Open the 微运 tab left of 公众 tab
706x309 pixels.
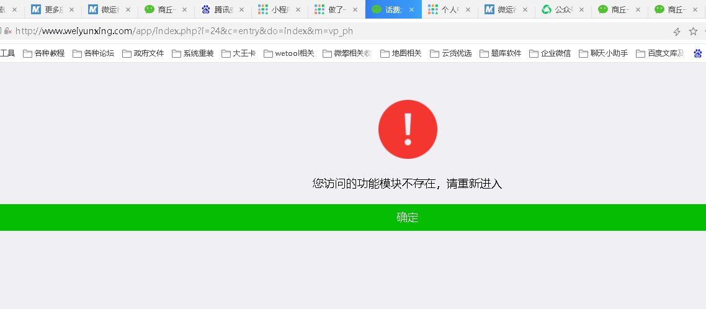click(506, 9)
